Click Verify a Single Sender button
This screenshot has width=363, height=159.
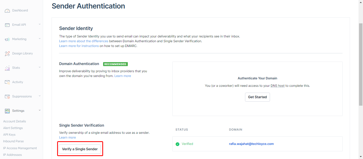pyautogui.click(x=80, y=149)
